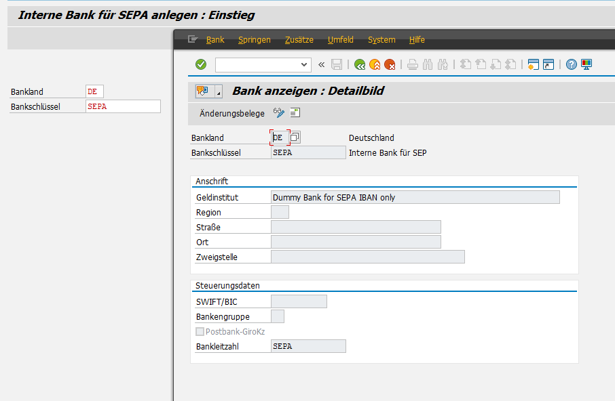Click the Create shortcut icon in toolbar
615x401 pixels.
click(548, 65)
